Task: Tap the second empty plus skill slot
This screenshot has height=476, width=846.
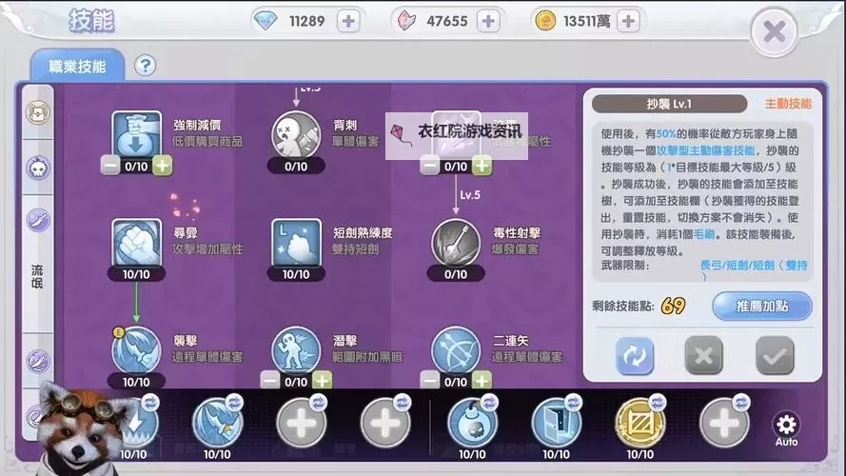Action: point(385,423)
